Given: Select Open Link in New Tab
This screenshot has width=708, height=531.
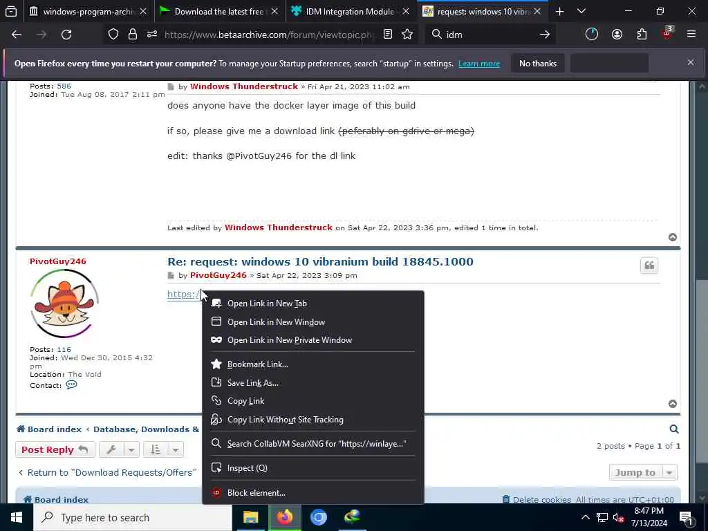Looking at the screenshot, I should pyautogui.click(x=313, y=304).
